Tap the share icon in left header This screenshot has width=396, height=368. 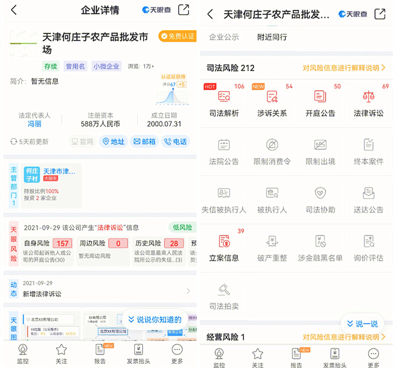click(184, 10)
